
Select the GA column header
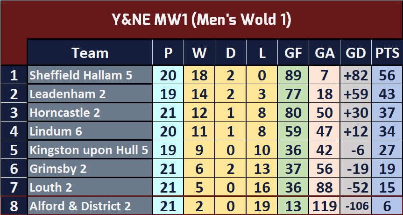click(325, 52)
